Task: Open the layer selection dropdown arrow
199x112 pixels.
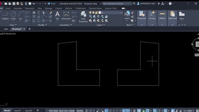Action: pos(122,13)
